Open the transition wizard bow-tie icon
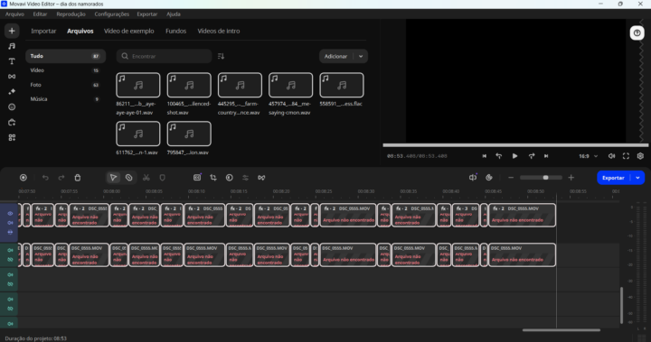The width and height of the screenshot is (651, 342). [261, 178]
